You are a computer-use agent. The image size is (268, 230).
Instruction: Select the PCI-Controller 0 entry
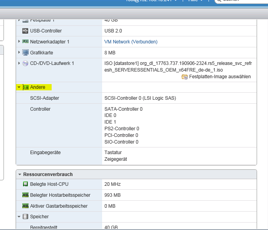coord(121,135)
